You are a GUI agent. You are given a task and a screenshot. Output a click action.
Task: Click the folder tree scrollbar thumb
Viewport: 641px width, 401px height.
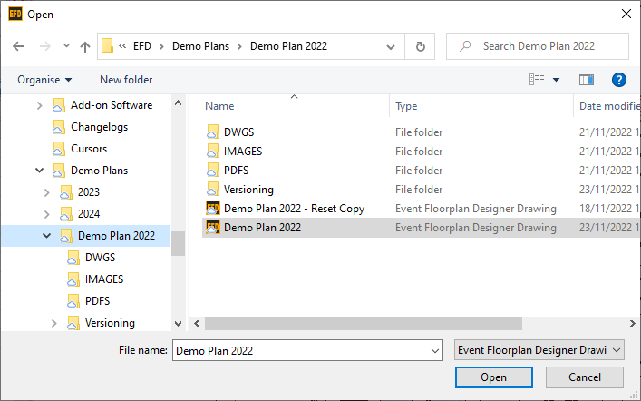click(178, 244)
